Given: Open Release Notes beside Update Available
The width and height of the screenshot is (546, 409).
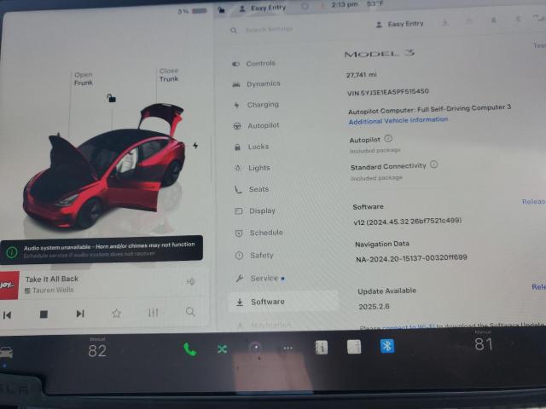Looking at the screenshot, I should [538, 287].
